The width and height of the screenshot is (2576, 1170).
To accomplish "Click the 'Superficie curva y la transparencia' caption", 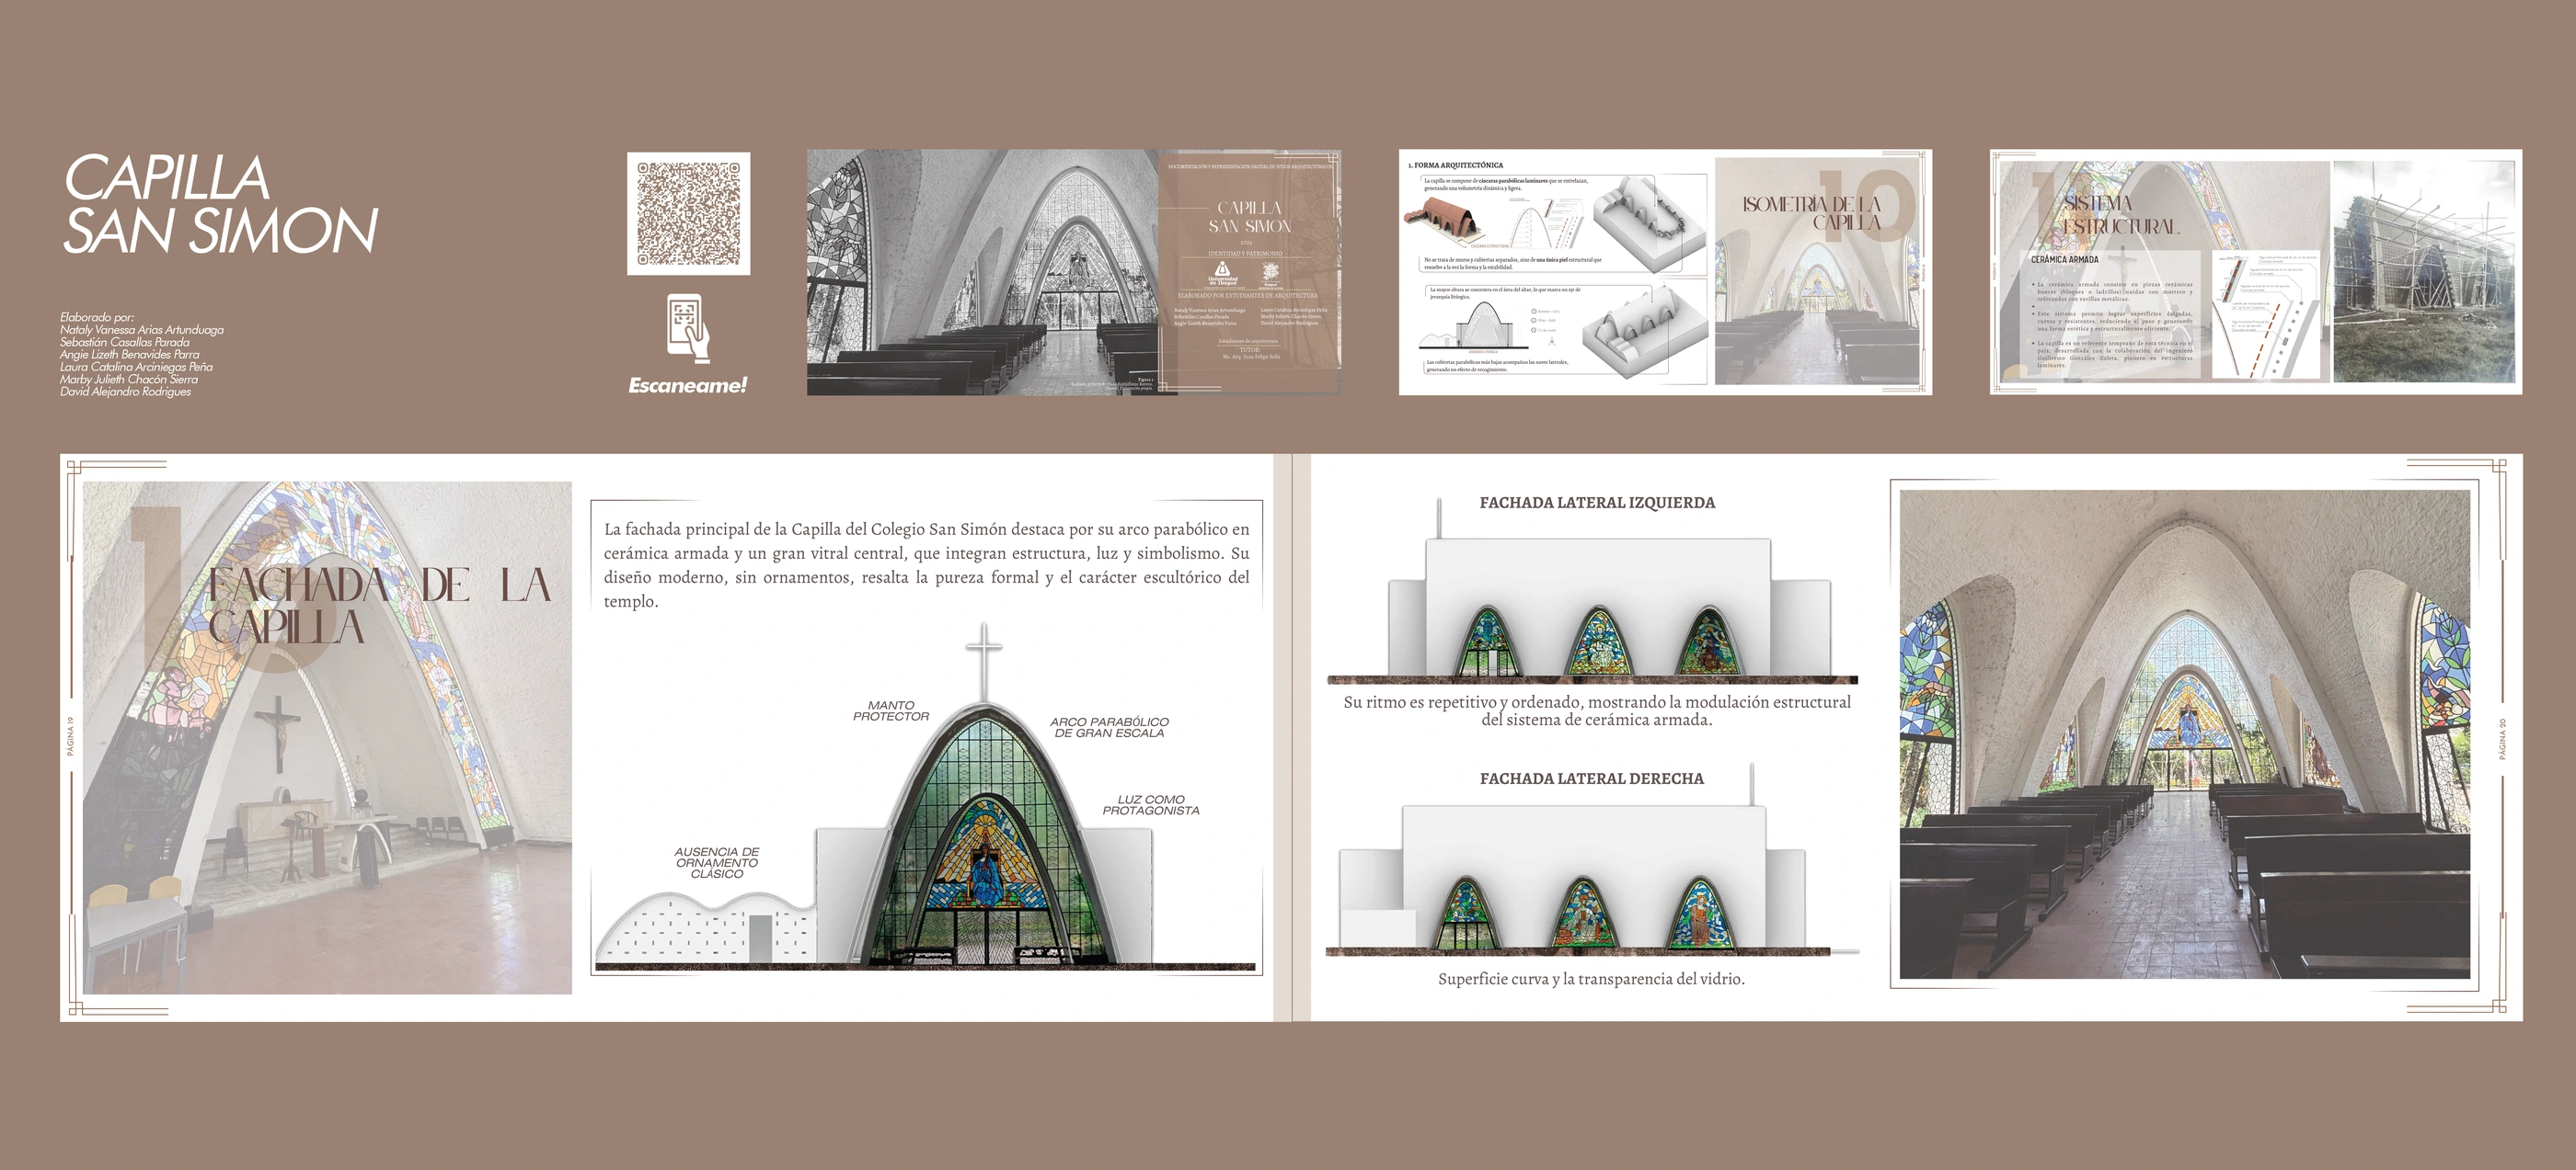I will click(x=1591, y=979).
